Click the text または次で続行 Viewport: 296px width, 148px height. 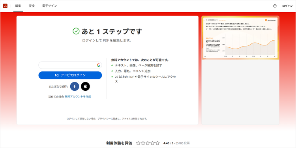click(x=58, y=87)
